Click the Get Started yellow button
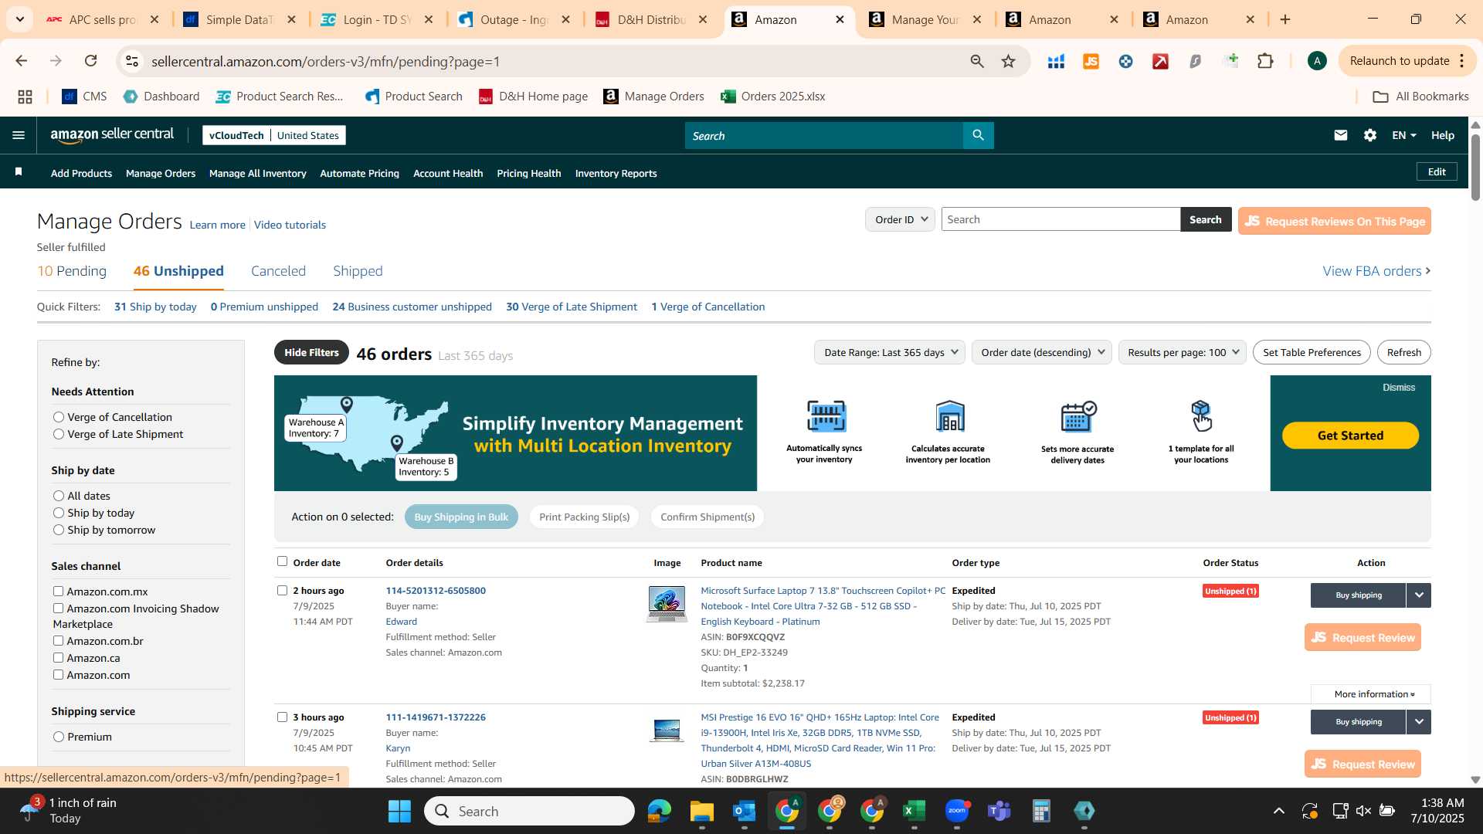This screenshot has width=1483, height=834. [1350, 436]
